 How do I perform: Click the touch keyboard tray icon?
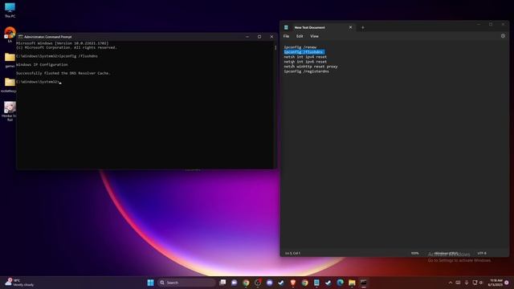point(458,283)
